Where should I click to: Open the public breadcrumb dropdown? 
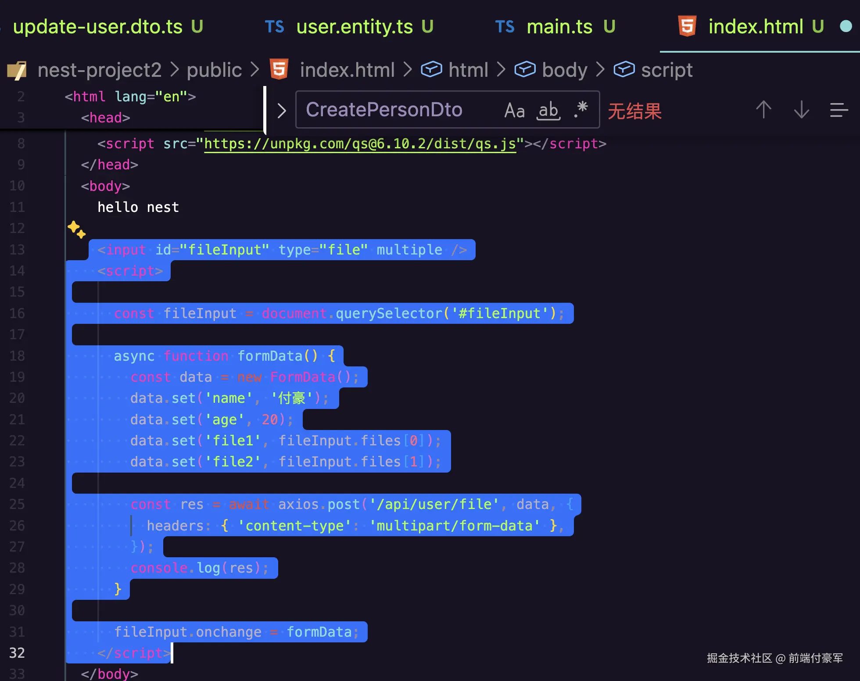pos(214,70)
